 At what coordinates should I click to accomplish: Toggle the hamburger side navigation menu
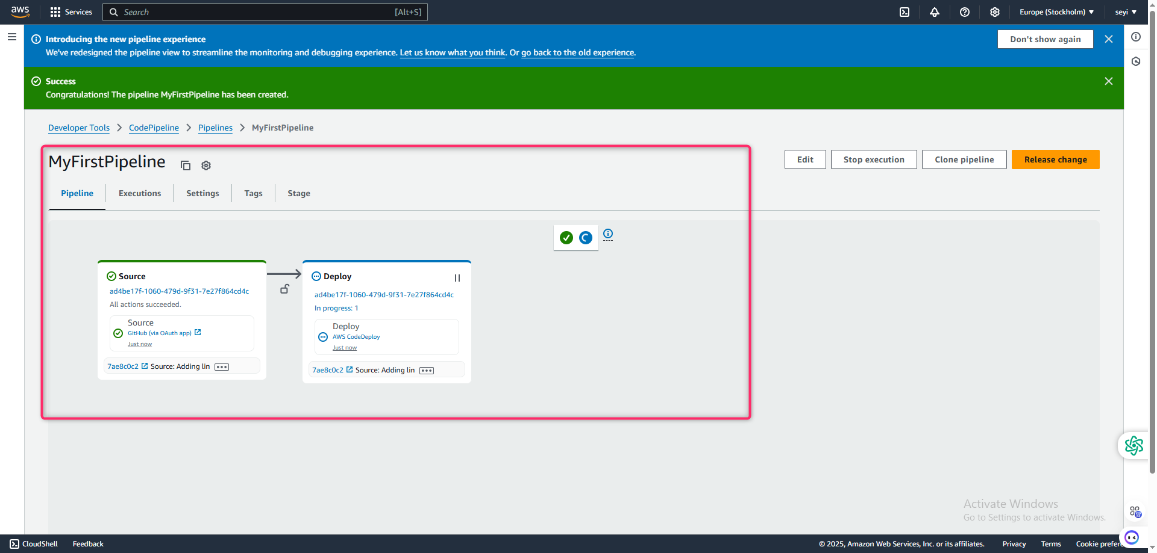tap(12, 37)
